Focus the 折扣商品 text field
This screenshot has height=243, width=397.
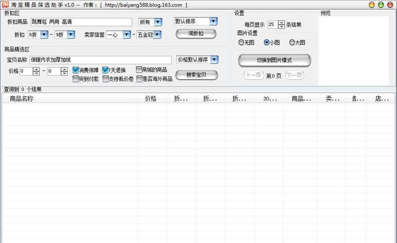(82, 22)
